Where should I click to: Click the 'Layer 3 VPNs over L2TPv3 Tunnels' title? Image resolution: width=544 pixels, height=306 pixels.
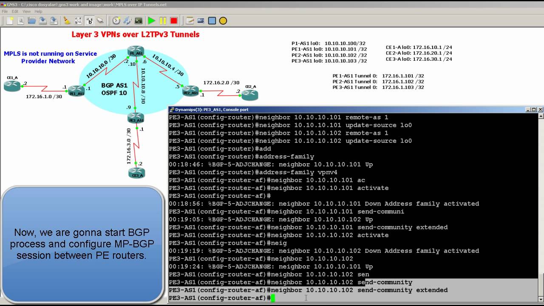135,34
